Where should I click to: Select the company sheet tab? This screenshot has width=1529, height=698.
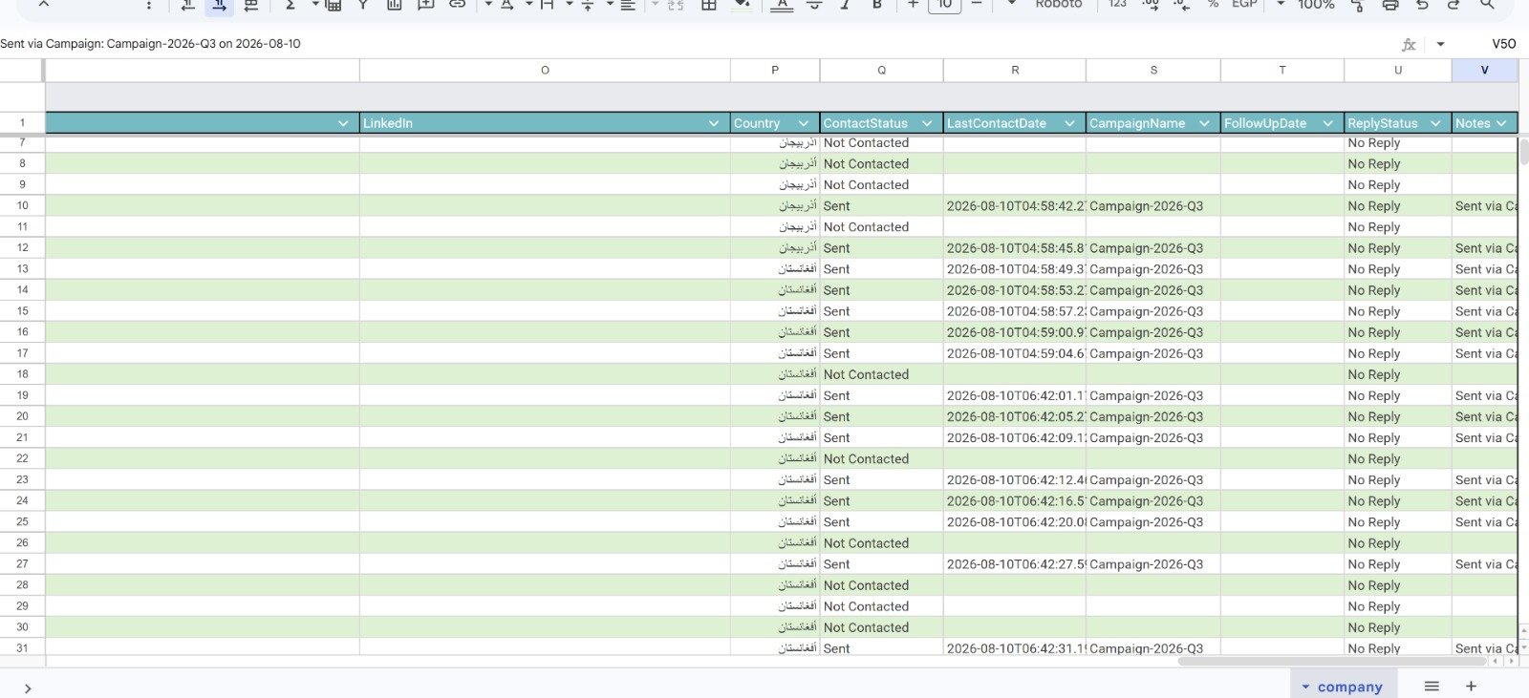1343,686
